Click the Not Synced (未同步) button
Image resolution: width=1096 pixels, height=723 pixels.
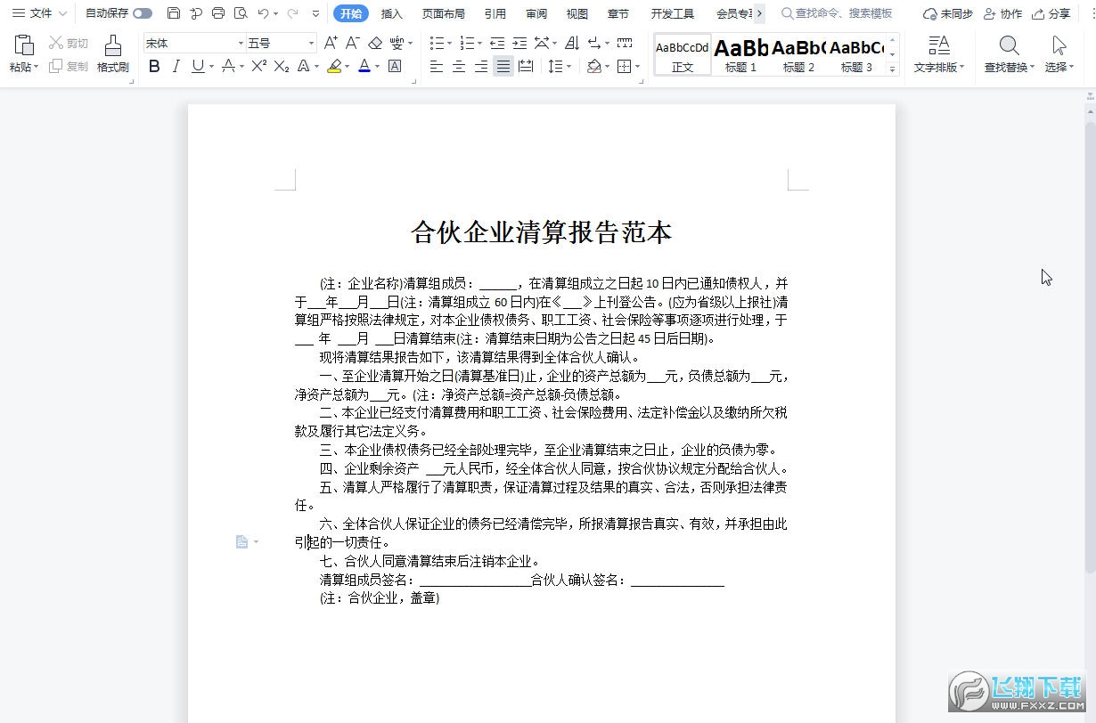point(948,13)
